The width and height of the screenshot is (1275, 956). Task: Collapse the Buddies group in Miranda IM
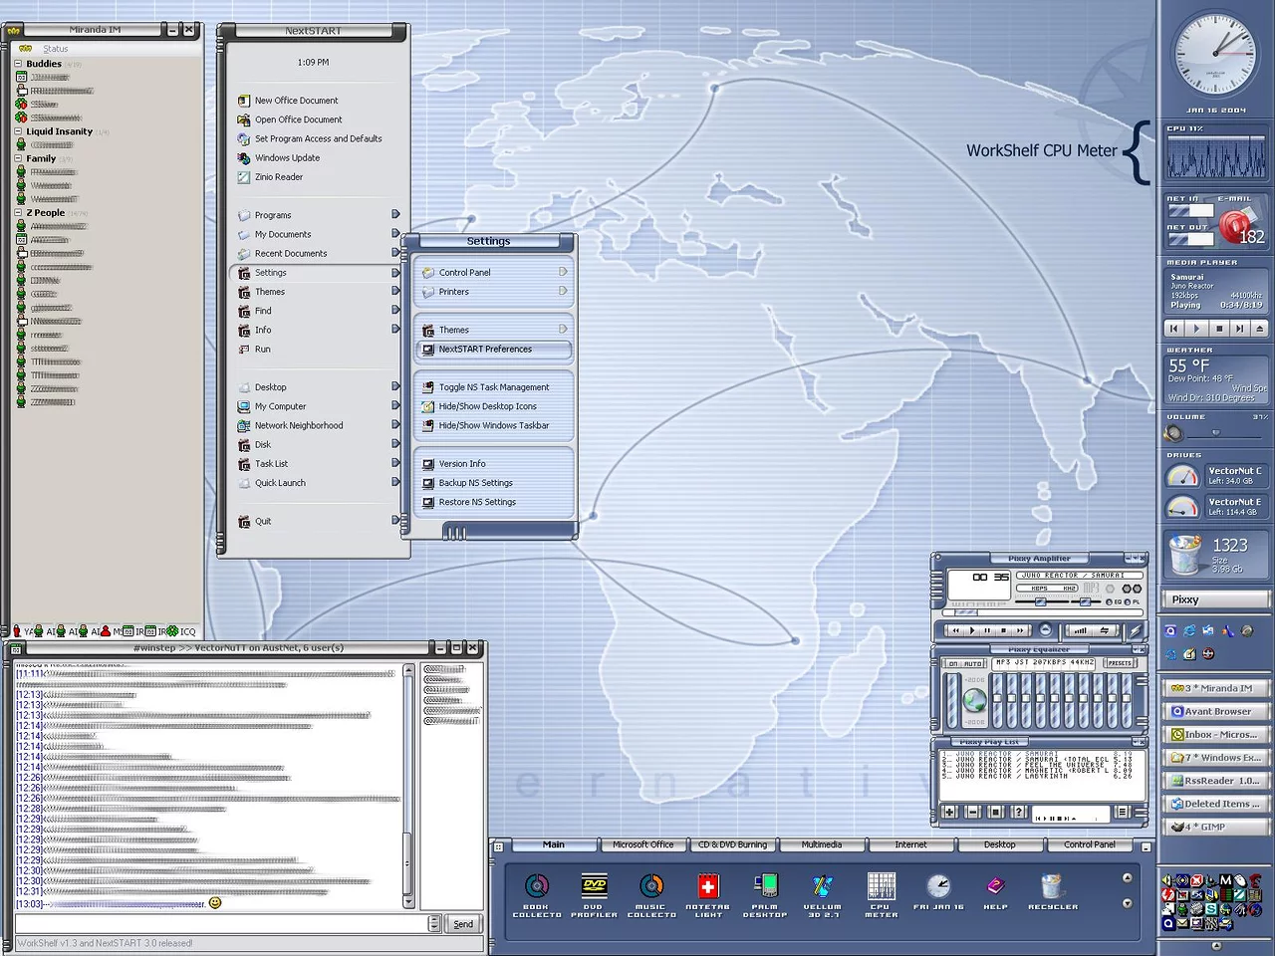coord(18,64)
